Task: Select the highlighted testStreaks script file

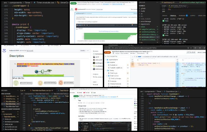Action: [149, 37]
